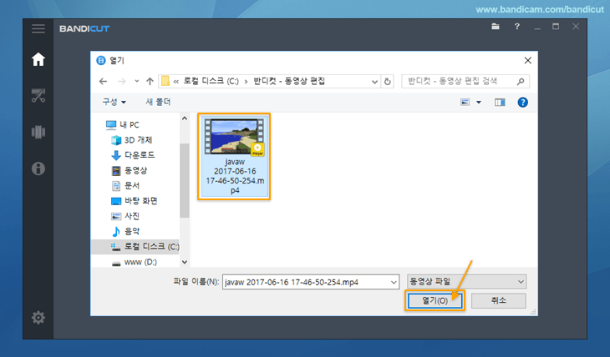This screenshot has height=357, width=610.
Task: Click the BANDICUT logo
Action: pos(84,28)
